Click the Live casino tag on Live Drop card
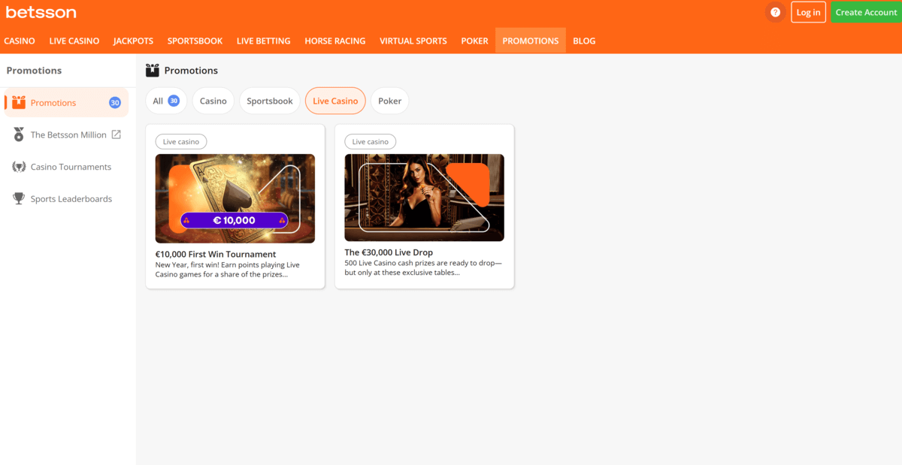 click(x=370, y=141)
